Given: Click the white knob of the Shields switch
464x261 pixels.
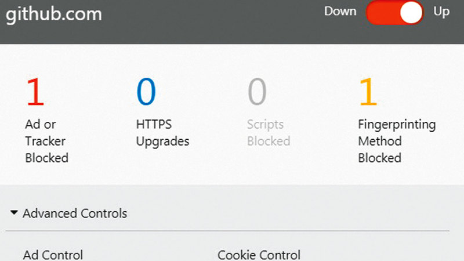Looking at the screenshot, I should tap(411, 13).
